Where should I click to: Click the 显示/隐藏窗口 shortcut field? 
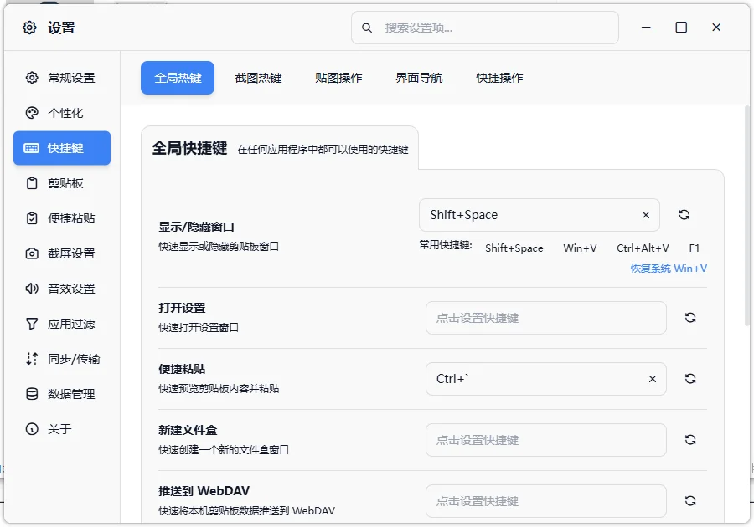(539, 215)
